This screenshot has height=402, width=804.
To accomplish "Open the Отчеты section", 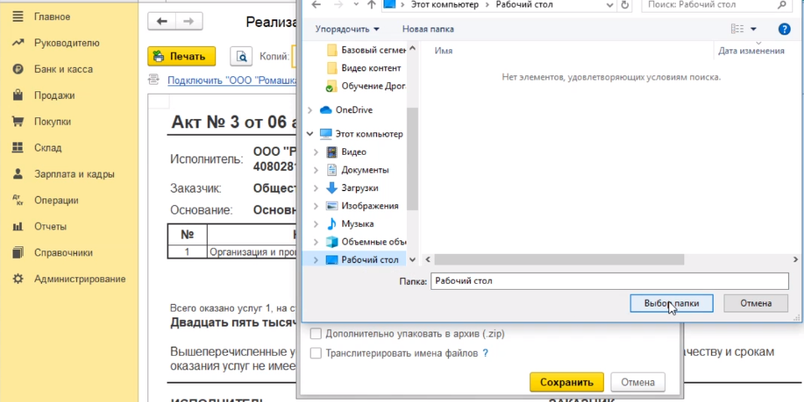I will [50, 226].
